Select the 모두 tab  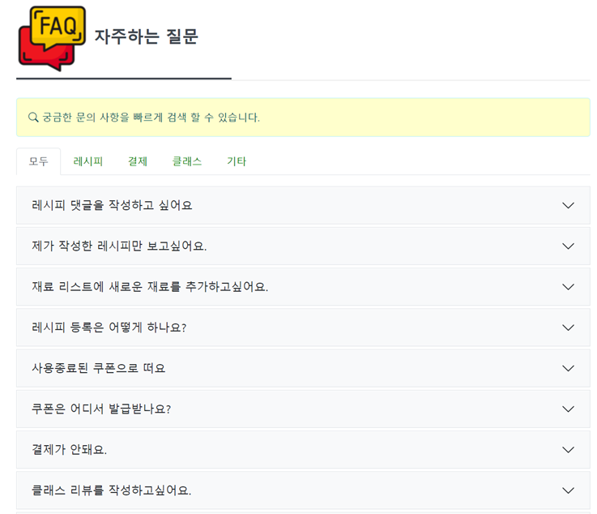(38, 161)
